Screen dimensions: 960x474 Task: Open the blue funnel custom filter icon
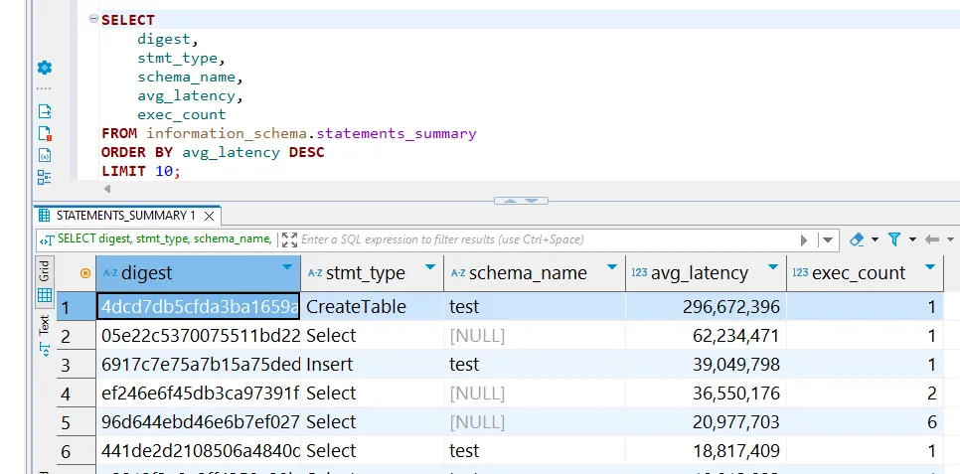coord(894,239)
